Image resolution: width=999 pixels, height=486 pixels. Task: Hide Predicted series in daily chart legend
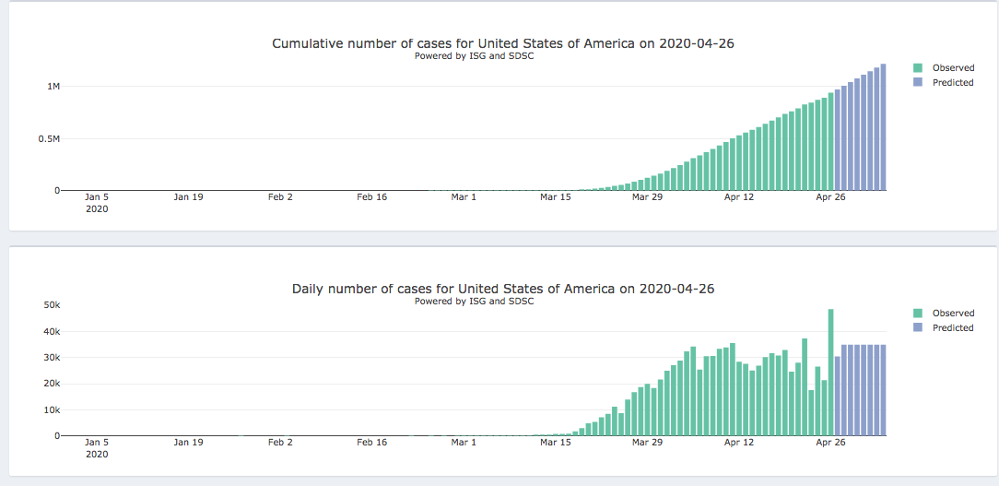coord(953,328)
